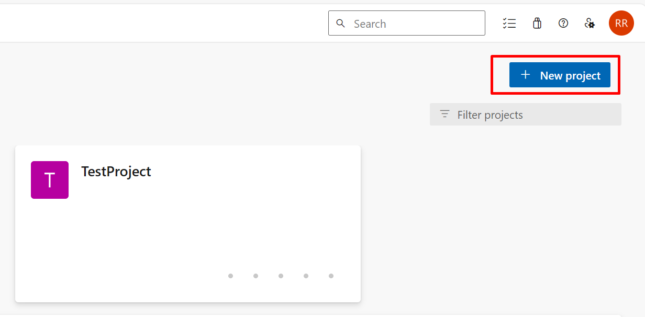Click the help question mark icon

point(563,24)
